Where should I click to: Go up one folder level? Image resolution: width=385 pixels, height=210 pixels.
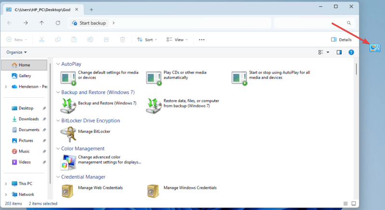pyautogui.click(x=41, y=23)
